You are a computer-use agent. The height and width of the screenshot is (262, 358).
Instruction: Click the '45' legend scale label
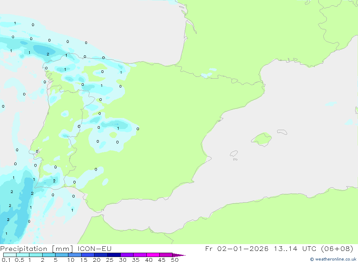(x=162, y=260)
